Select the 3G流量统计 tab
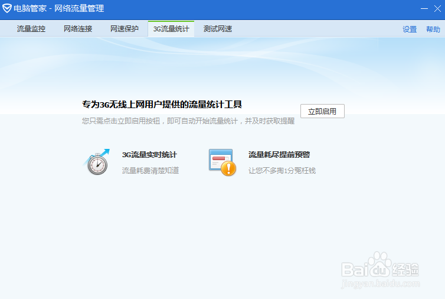445x299 pixels. (x=171, y=29)
